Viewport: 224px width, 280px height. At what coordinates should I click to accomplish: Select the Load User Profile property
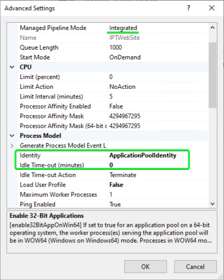(x=43, y=185)
